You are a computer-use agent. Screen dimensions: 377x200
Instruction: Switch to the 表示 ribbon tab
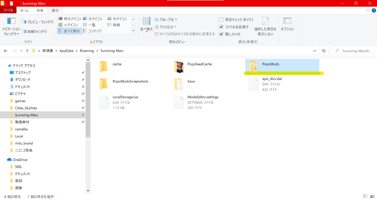click(55, 10)
